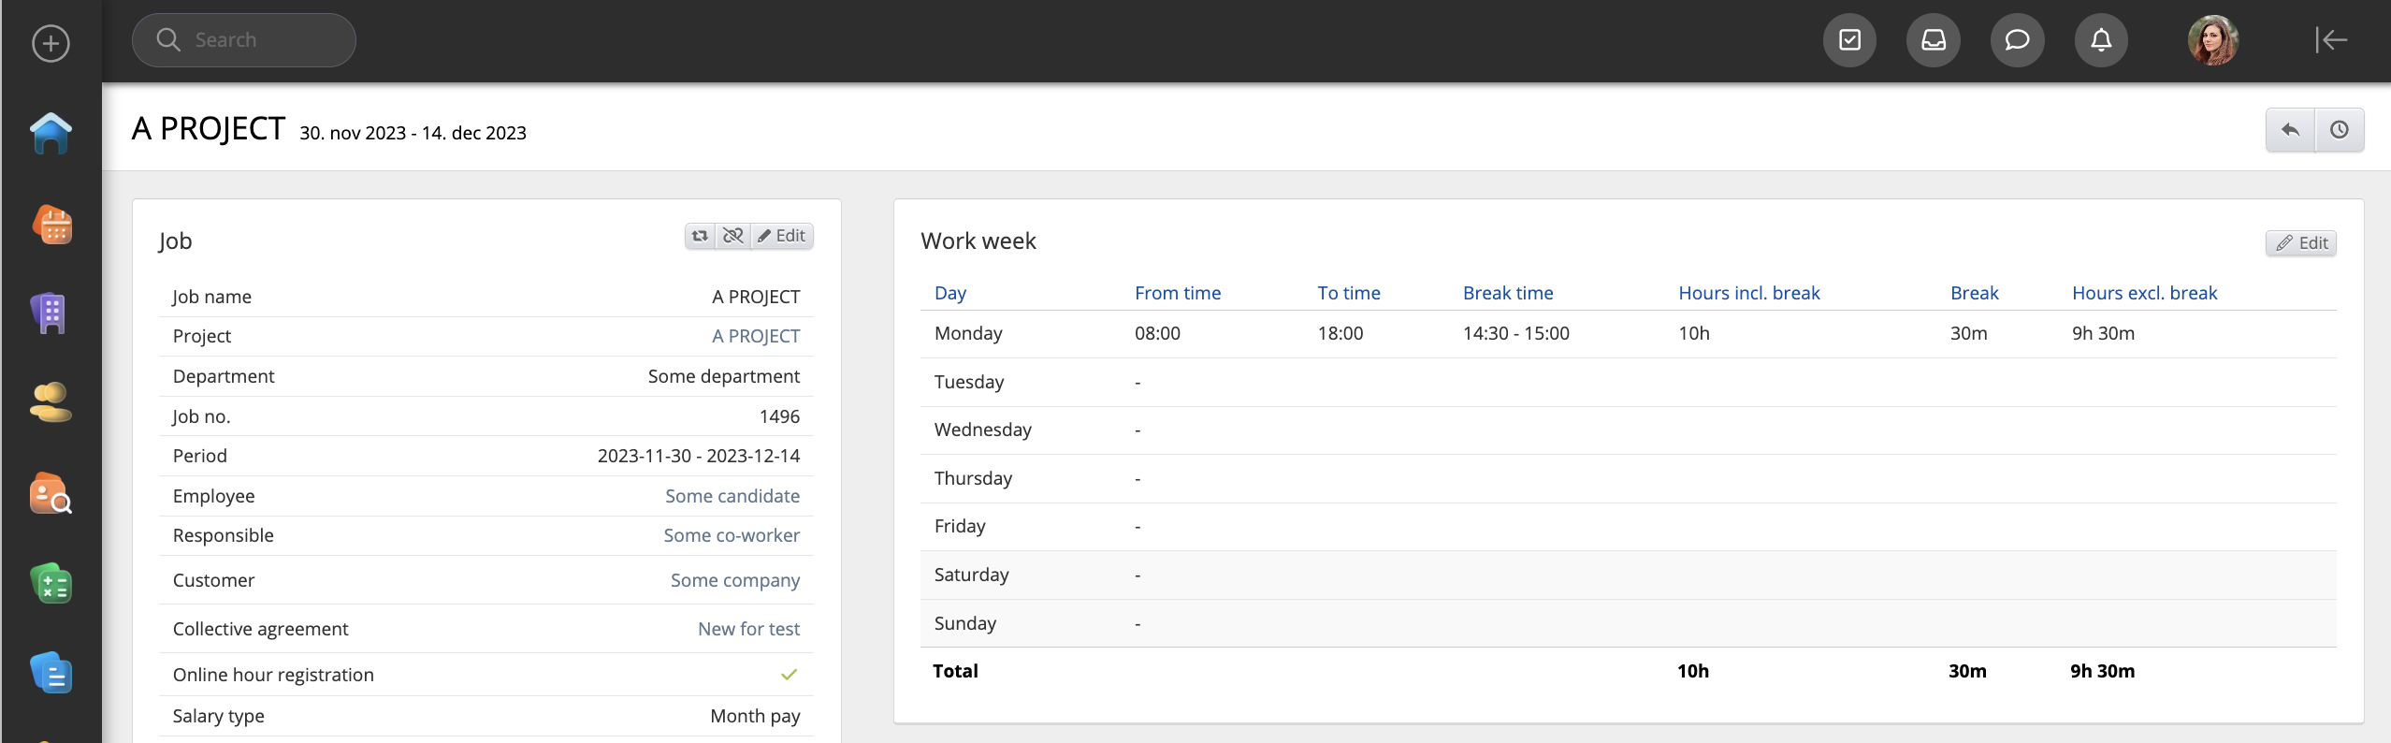Viewport: 2391px width, 743px height.
Task: Edit the Work week schedule
Action: 2301,243
